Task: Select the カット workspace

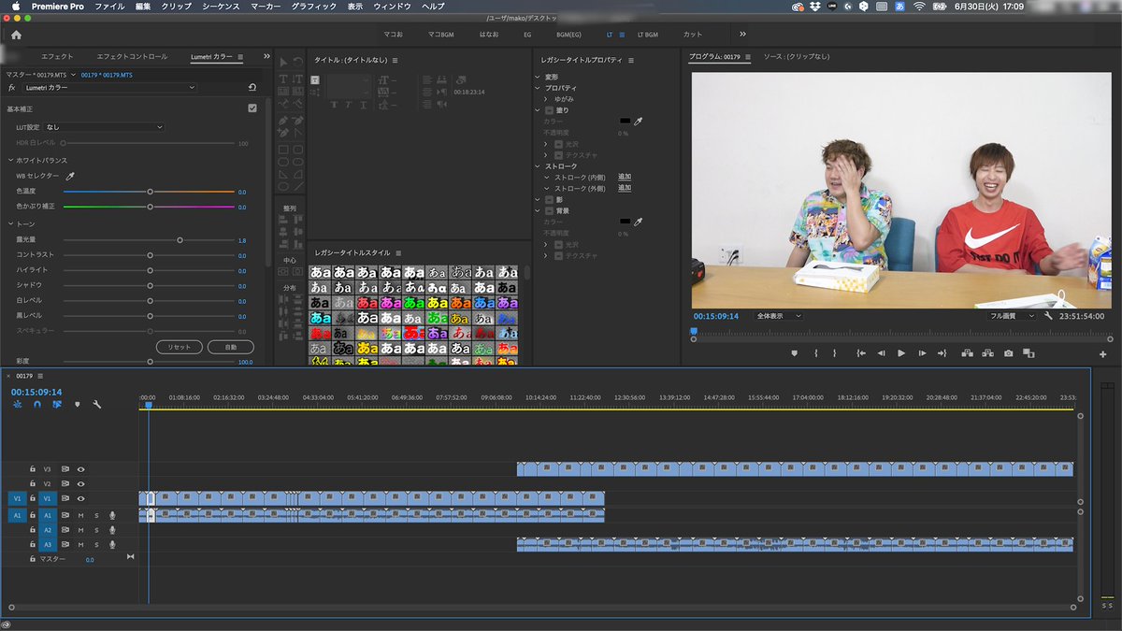Action: [693, 35]
